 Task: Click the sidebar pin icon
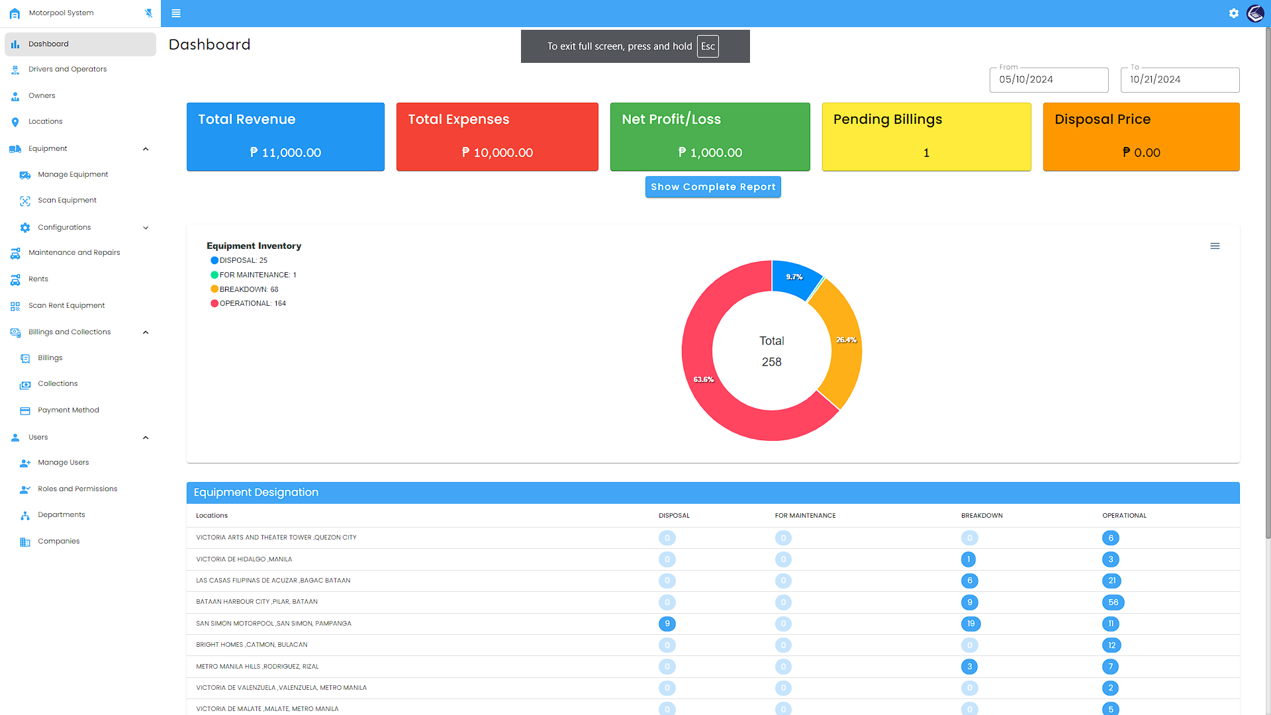(148, 13)
